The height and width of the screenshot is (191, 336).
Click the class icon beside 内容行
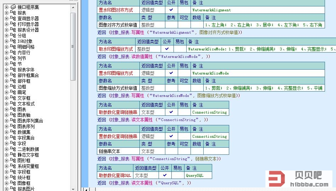pos(13,53)
